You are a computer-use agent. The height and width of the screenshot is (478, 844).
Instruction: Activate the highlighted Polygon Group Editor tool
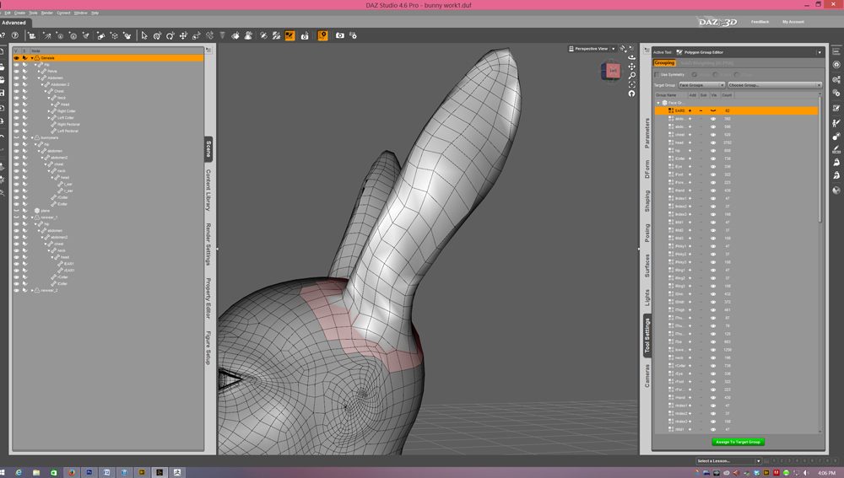pyautogui.click(x=289, y=36)
